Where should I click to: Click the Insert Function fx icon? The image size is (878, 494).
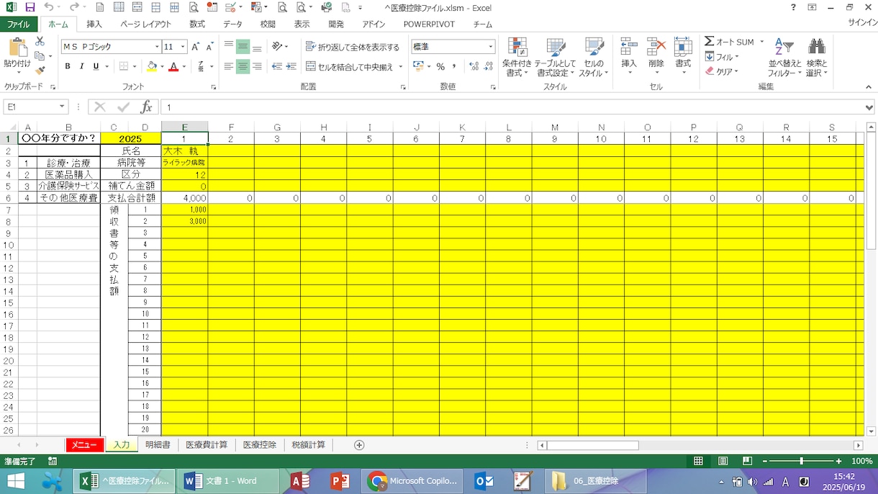pyautogui.click(x=146, y=107)
